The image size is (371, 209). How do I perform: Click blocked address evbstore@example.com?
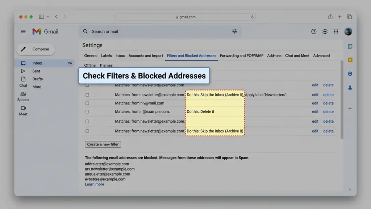coord(105,179)
